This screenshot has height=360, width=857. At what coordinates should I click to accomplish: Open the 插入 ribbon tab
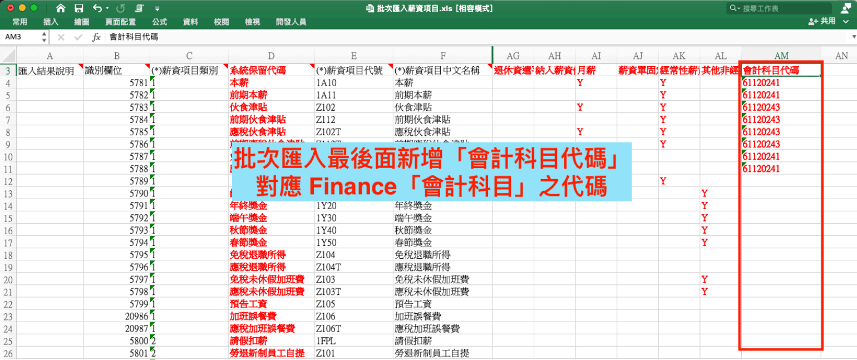pyautogui.click(x=51, y=22)
